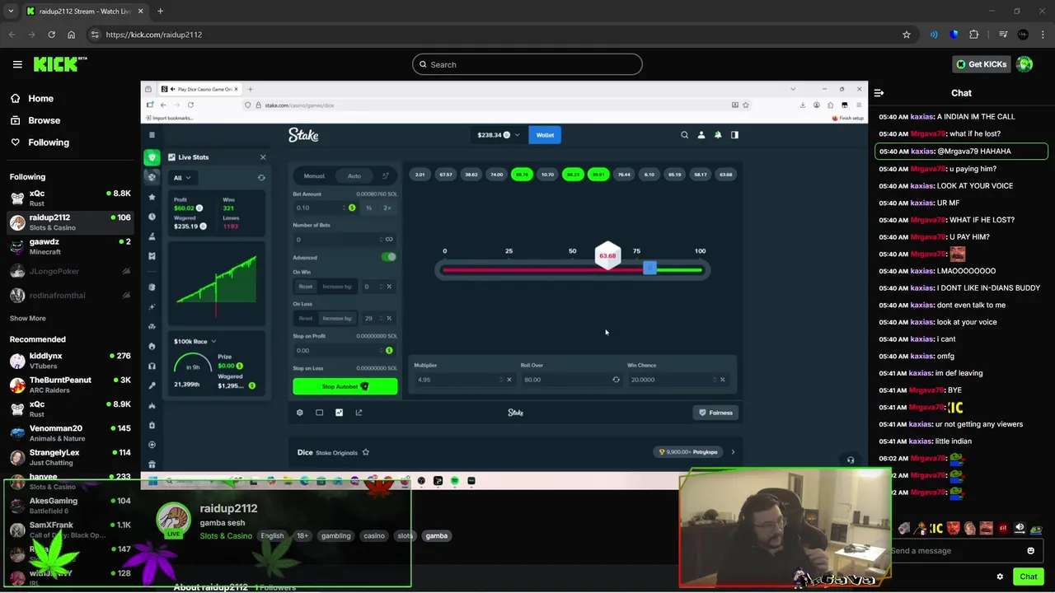Viewport: 1055px width, 593px height.
Task: Expand the Petrykspa big wins arrow
Action: tap(733, 452)
